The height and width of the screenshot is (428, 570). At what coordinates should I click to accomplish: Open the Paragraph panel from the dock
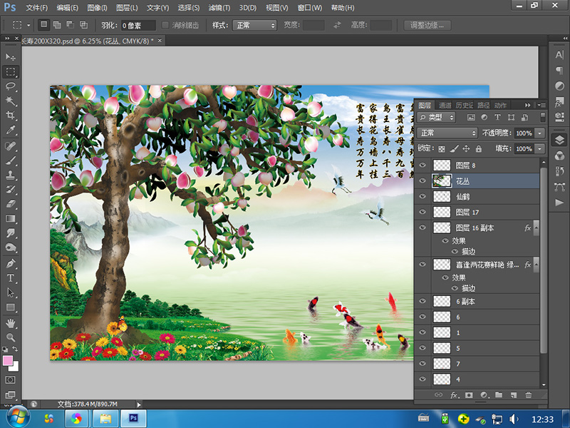click(x=559, y=70)
